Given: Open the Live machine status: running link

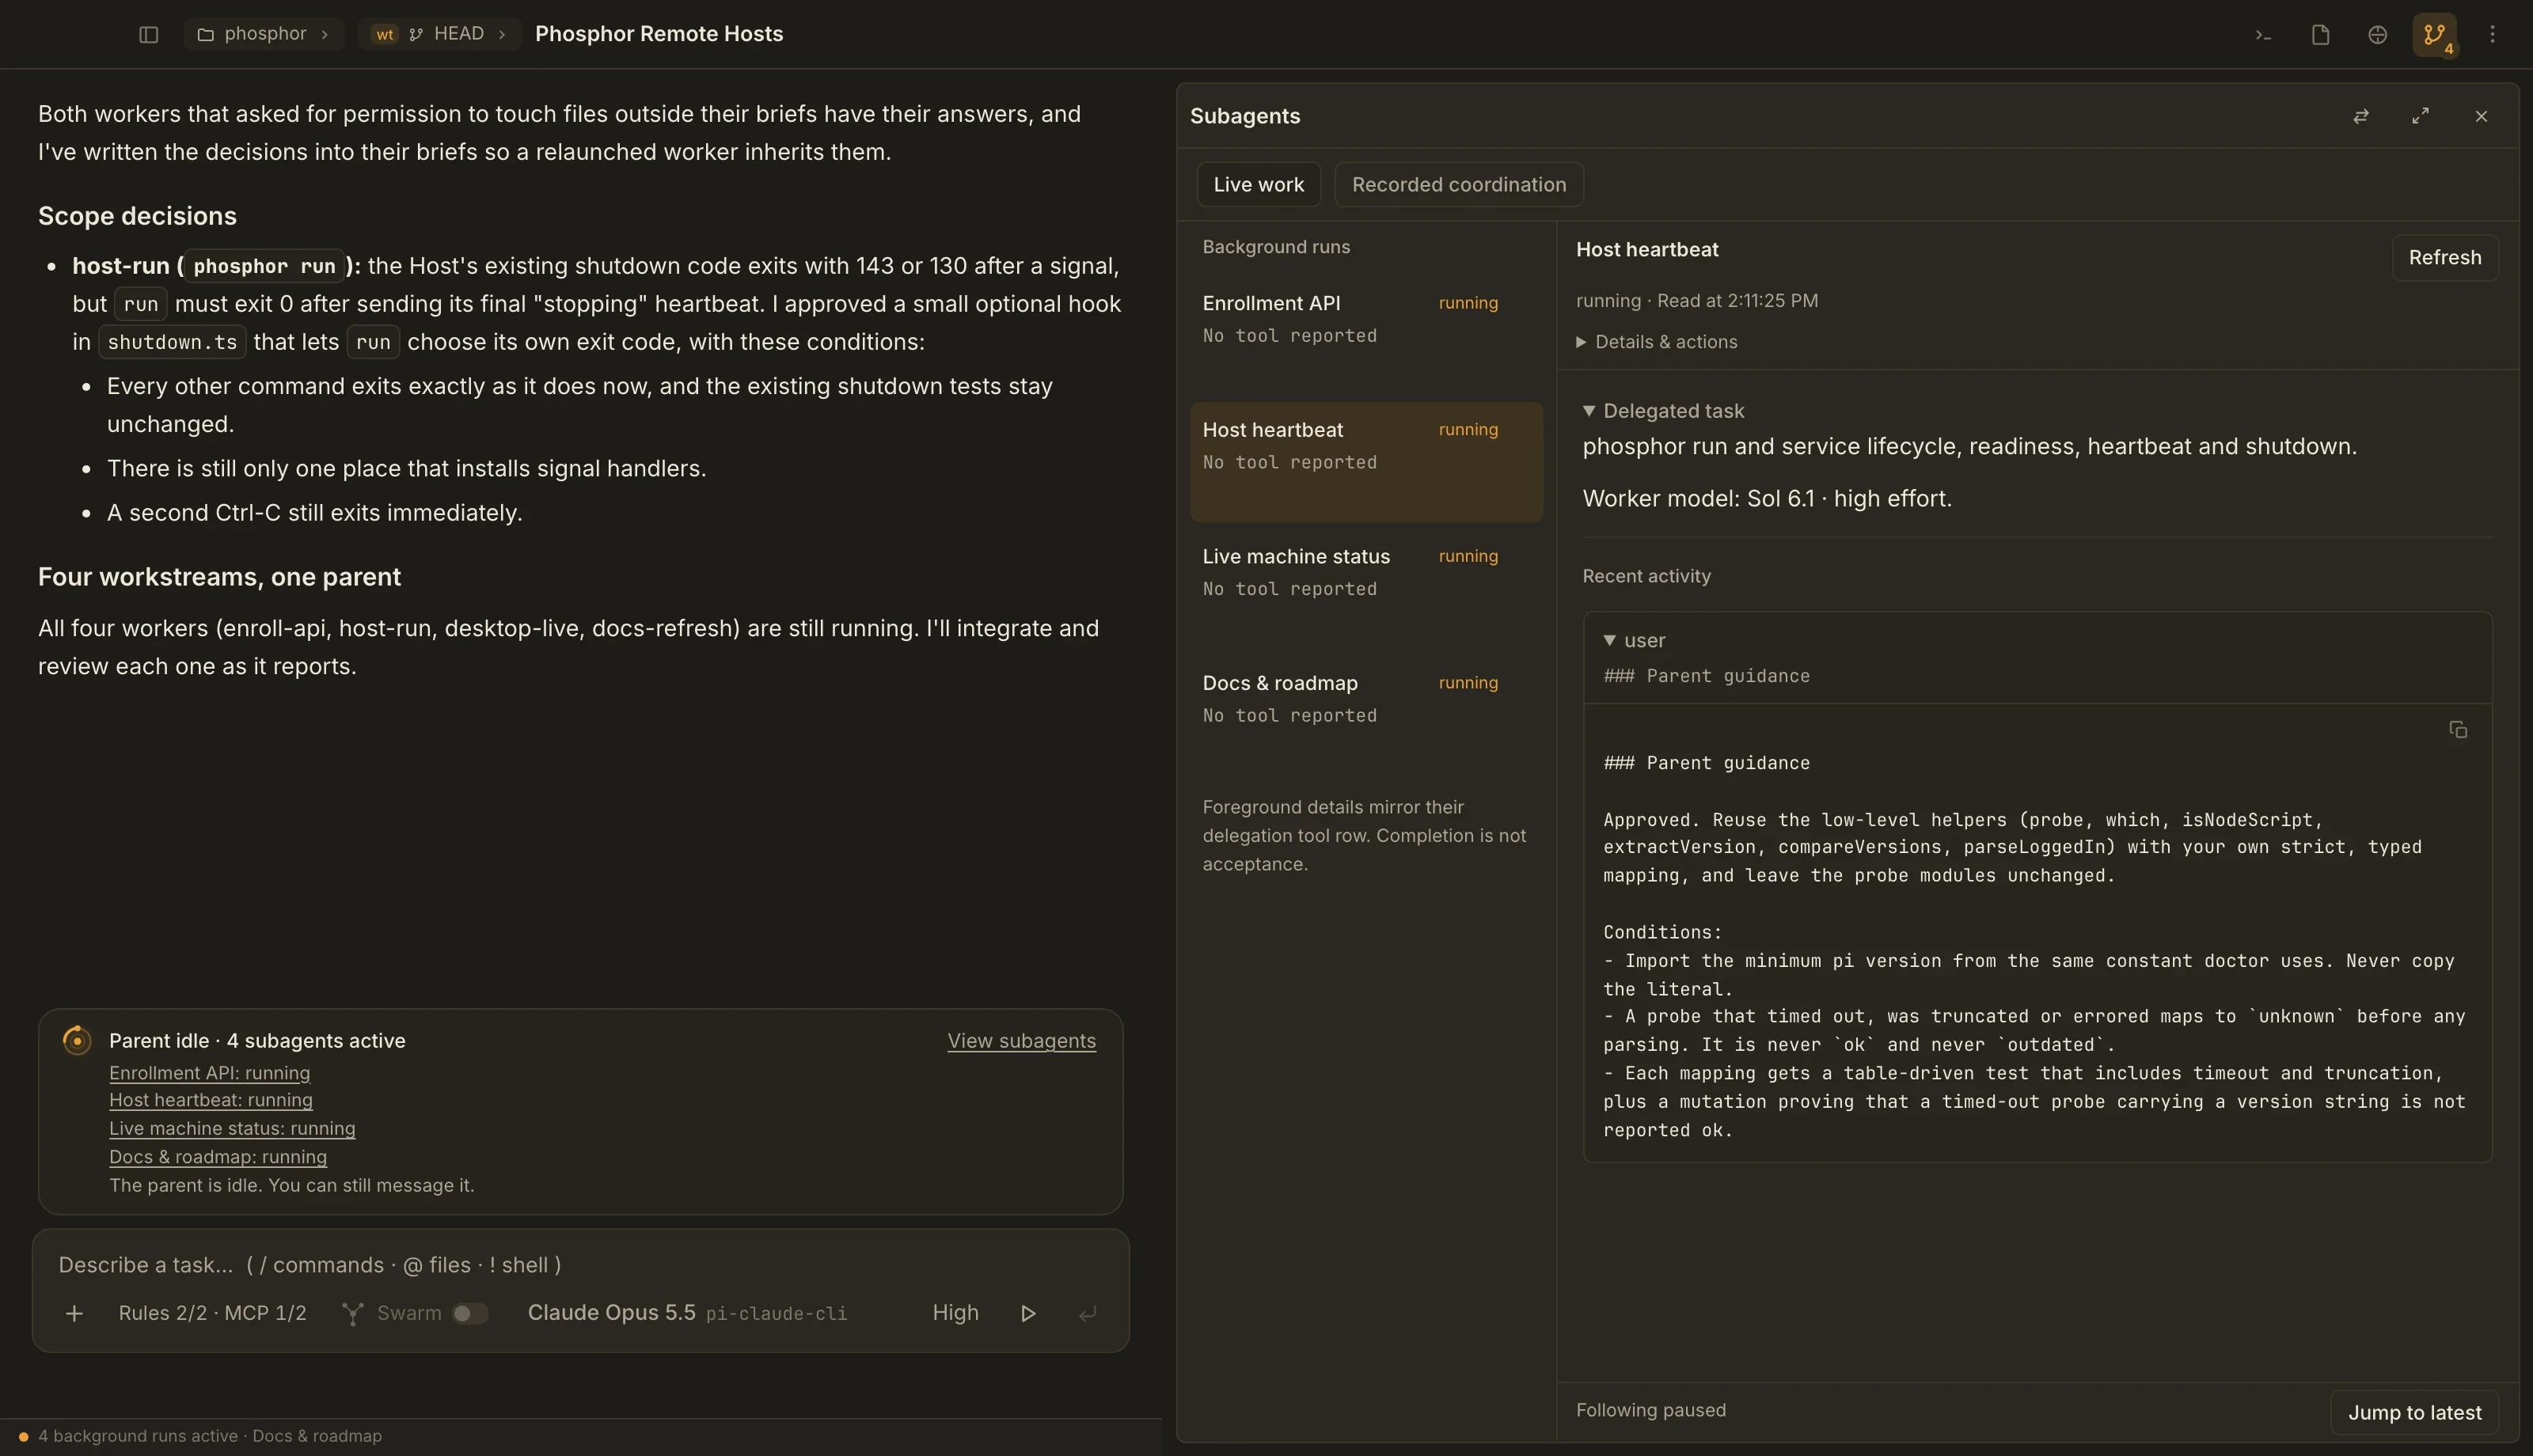Looking at the screenshot, I should tap(232, 1128).
